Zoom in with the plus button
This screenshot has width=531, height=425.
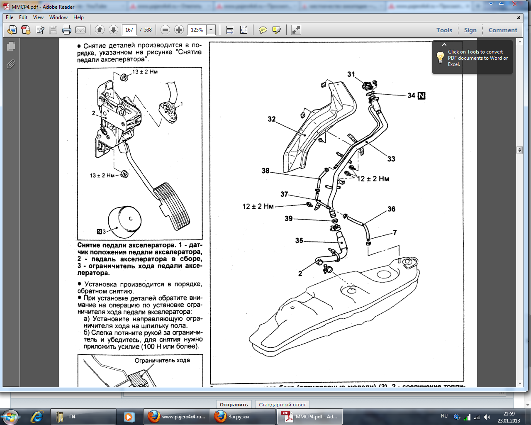pyautogui.click(x=179, y=30)
